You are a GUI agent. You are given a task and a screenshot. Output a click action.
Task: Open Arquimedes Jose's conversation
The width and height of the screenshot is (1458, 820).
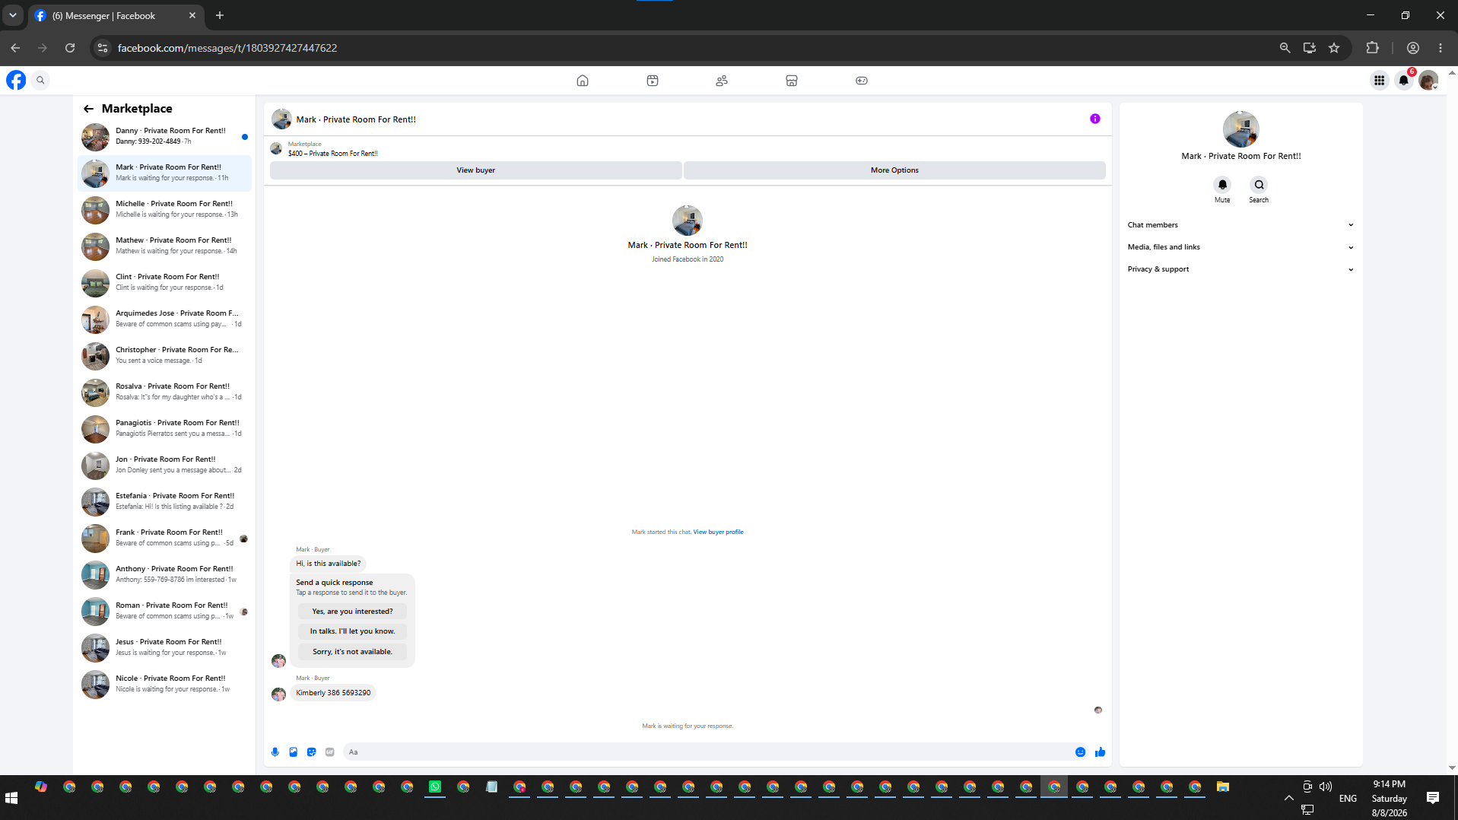click(164, 319)
